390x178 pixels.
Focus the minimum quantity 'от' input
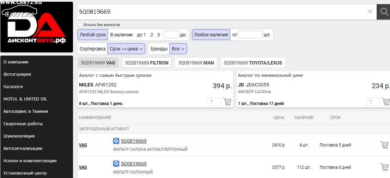(251, 35)
